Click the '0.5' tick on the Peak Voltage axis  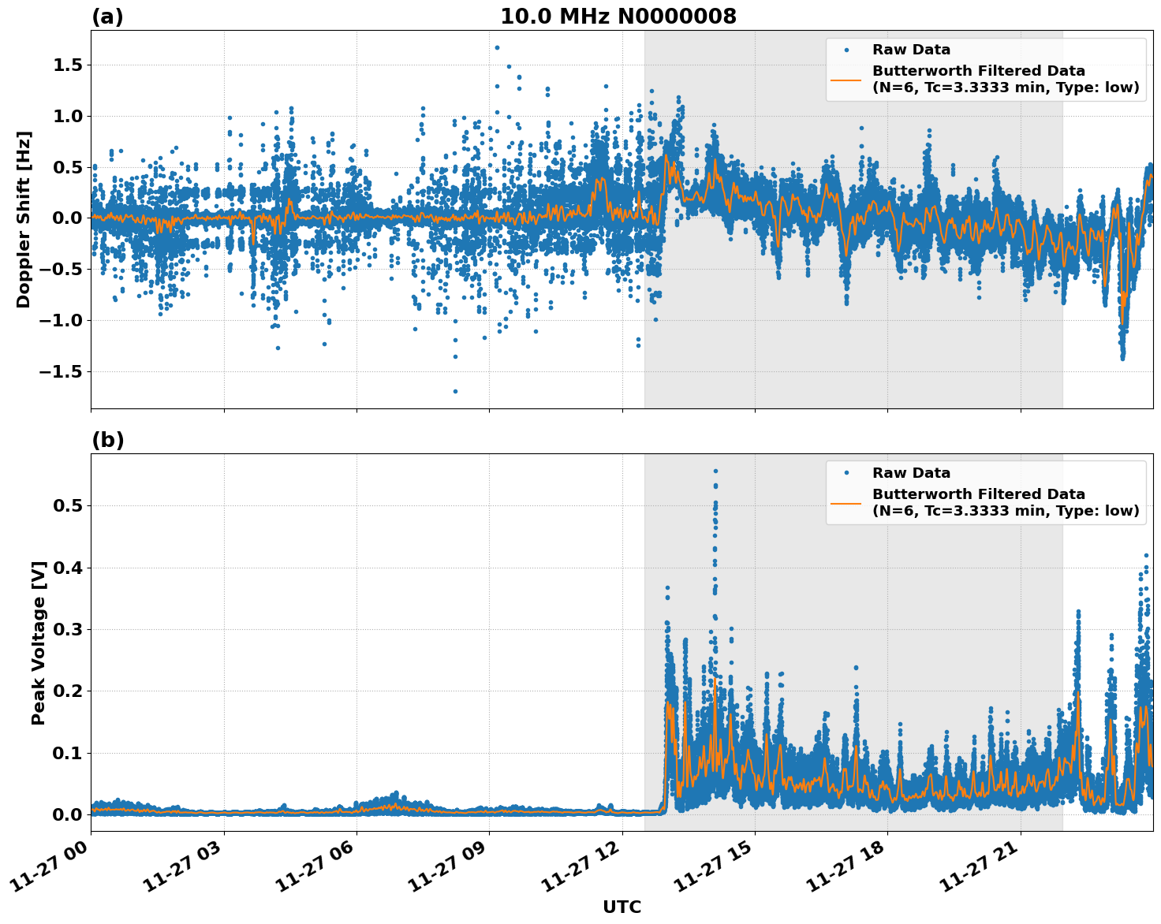pos(68,505)
